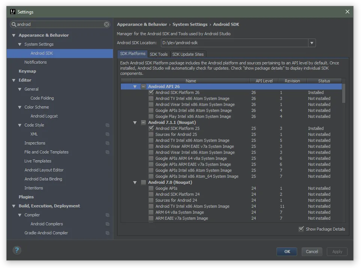The width and height of the screenshot is (361, 268).
Task: Click the help question mark icon
Action: 18,250
